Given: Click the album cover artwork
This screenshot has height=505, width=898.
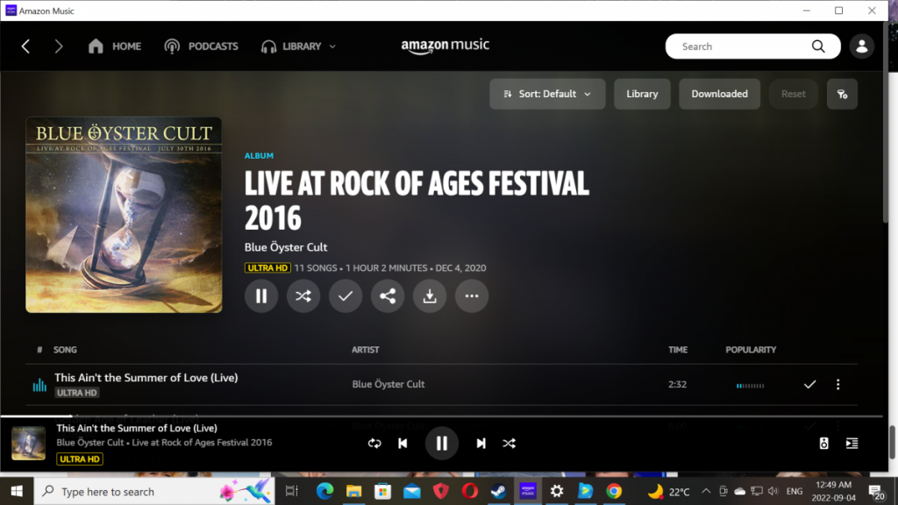Looking at the screenshot, I should tap(124, 215).
